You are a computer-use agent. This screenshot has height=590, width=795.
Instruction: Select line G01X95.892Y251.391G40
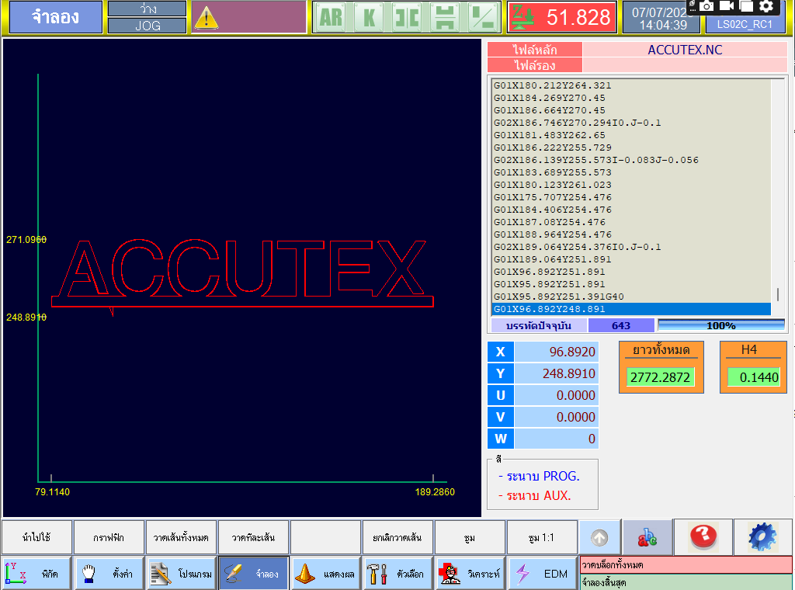[x=631, y=297]
